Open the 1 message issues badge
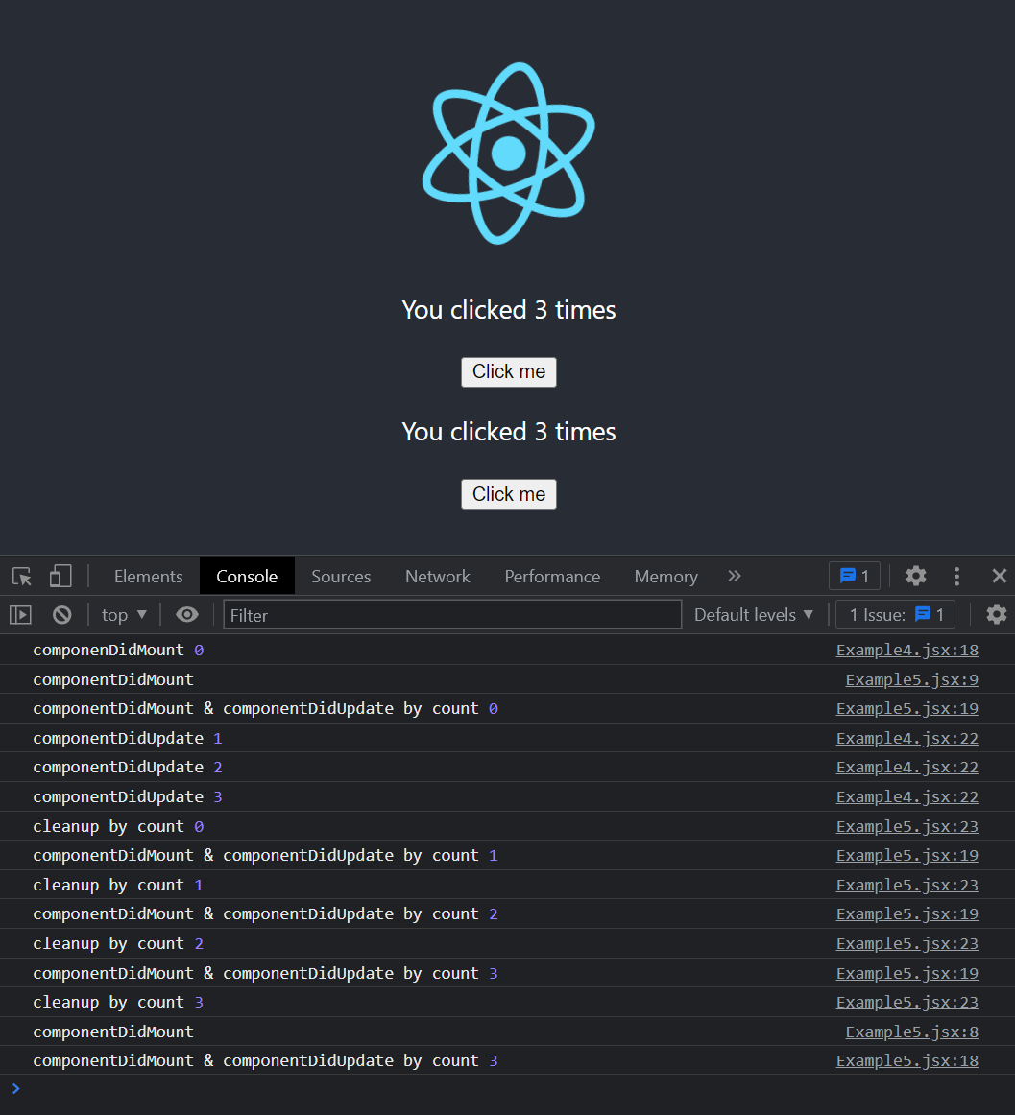The height and width of the screenshot is (1115, 1015). pos(854,576)
